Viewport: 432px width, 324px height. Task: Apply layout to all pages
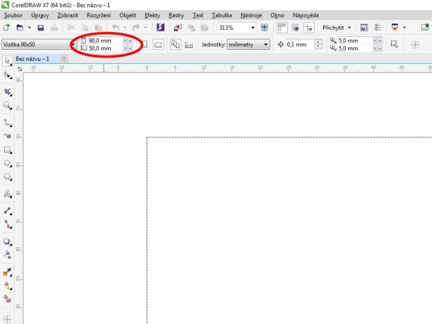(175, 44)
